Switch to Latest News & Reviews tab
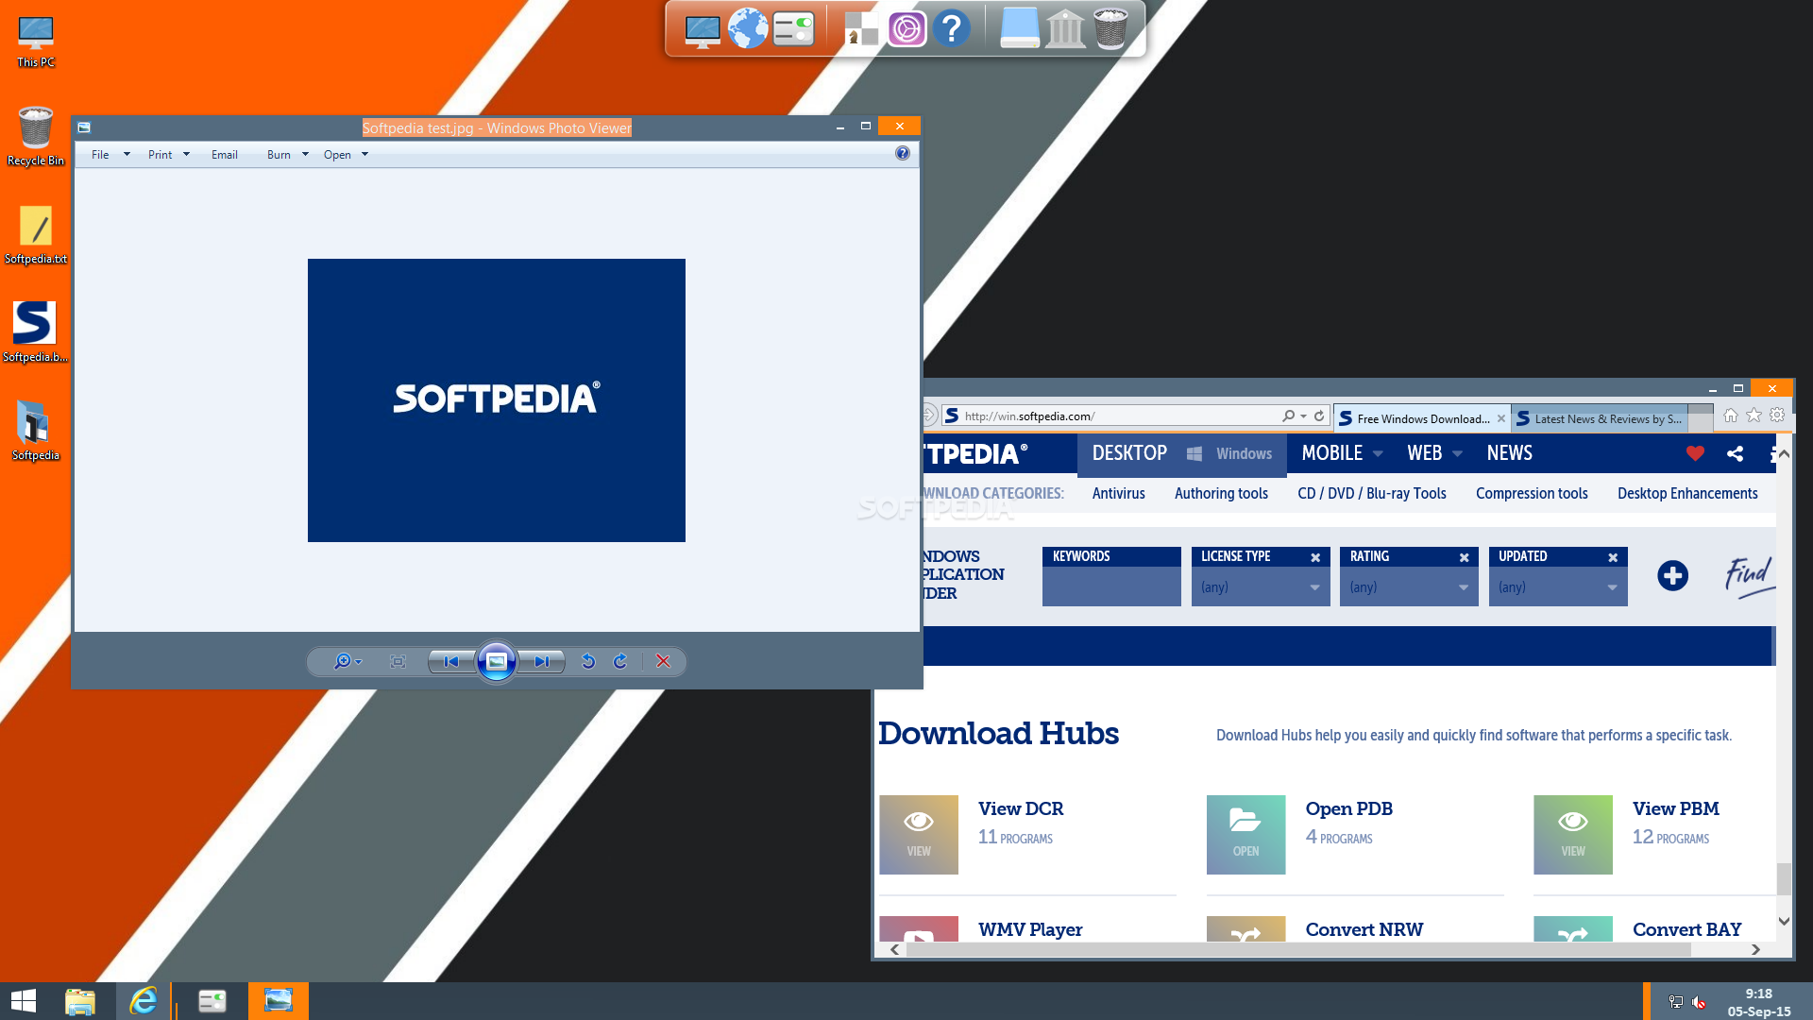This screenshot has height=1020, width=1813. [1600, 418]
